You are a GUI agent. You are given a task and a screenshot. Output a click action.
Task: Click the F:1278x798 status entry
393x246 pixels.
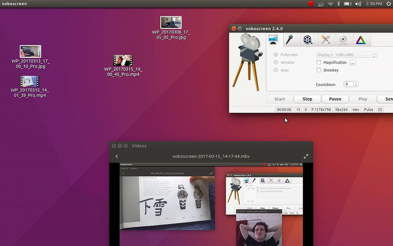coord(321,110)
